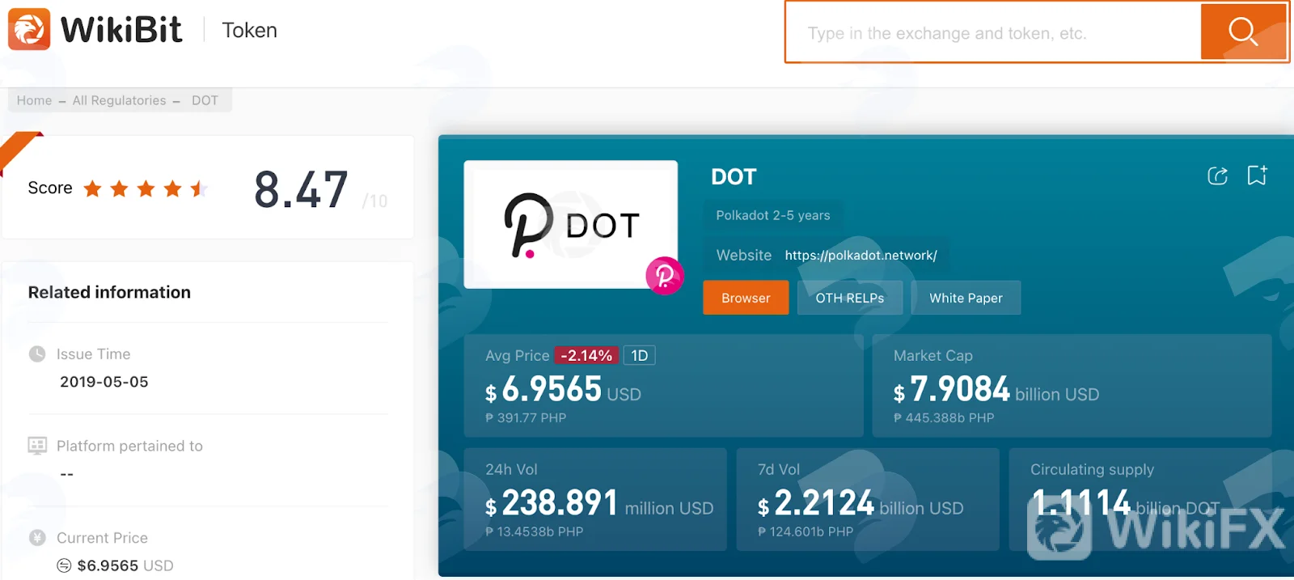
Task: Click the score star rating
Action: tap(146, 188)
